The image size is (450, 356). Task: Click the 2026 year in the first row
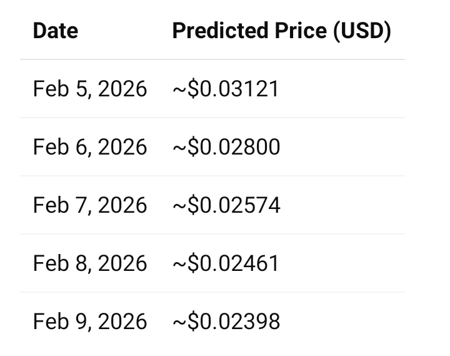122,89
